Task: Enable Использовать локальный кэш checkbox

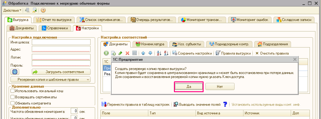Action: click(x=12, y=91)
